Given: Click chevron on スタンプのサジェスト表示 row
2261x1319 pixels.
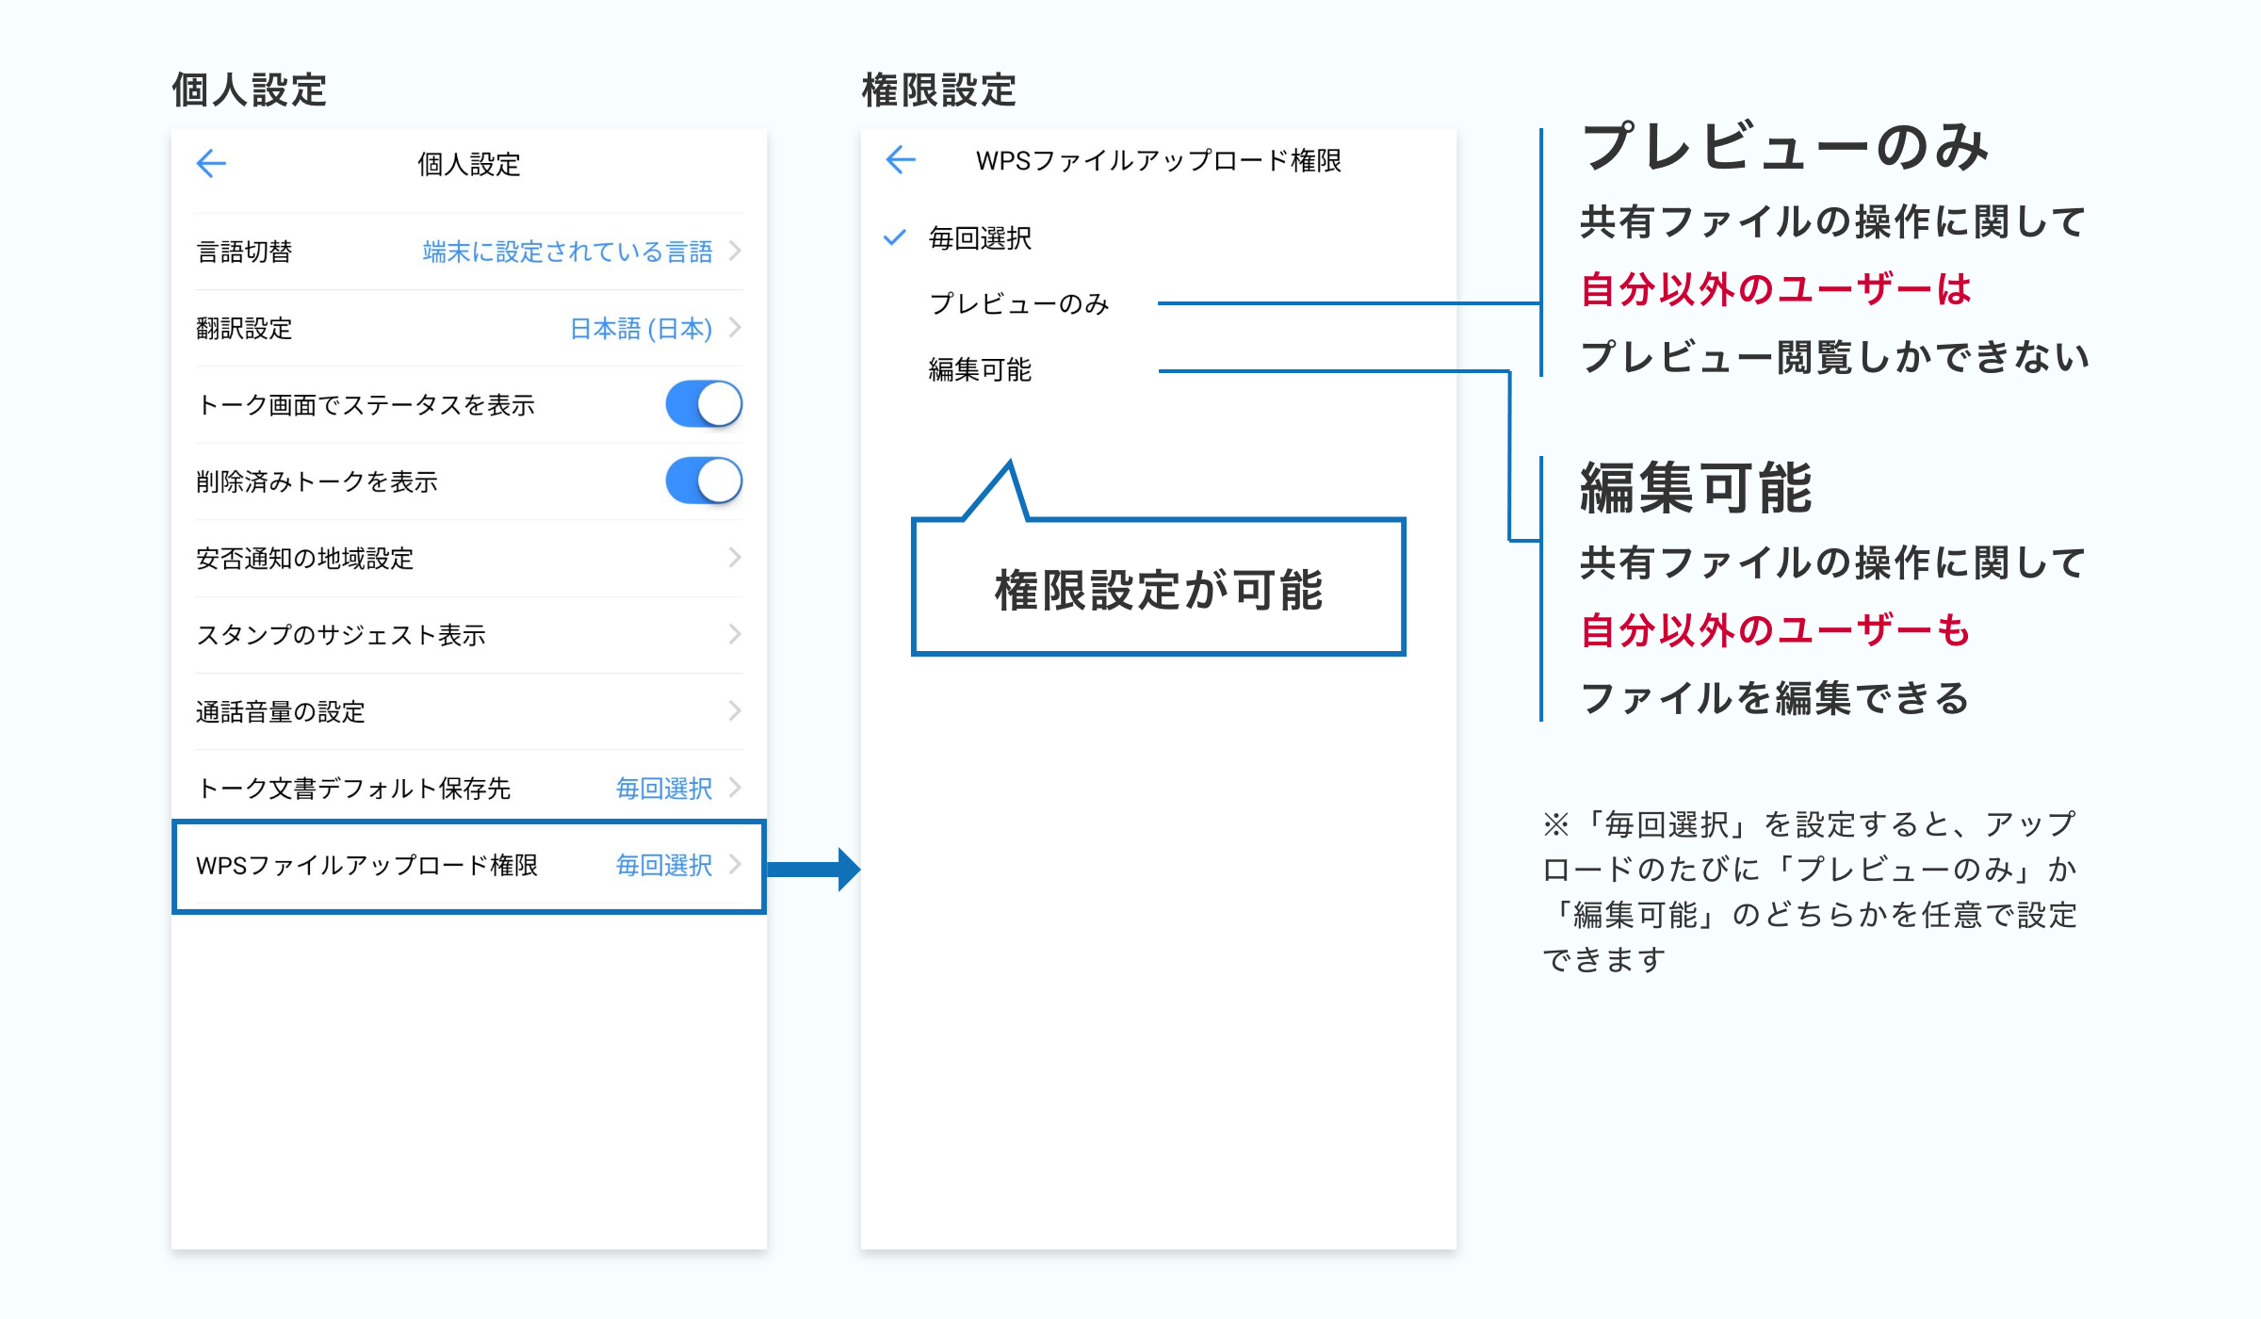Looking at the screenshot, I should tap(735, 635).
